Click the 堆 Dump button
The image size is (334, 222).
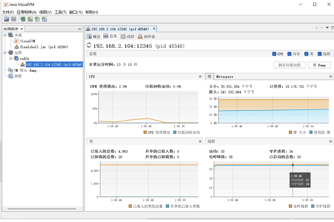pos(319,65)
